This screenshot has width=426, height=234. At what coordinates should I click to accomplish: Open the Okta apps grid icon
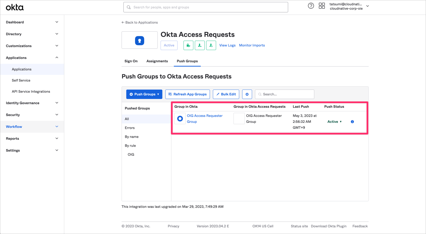pyautogui.click(x=322, y=6)
